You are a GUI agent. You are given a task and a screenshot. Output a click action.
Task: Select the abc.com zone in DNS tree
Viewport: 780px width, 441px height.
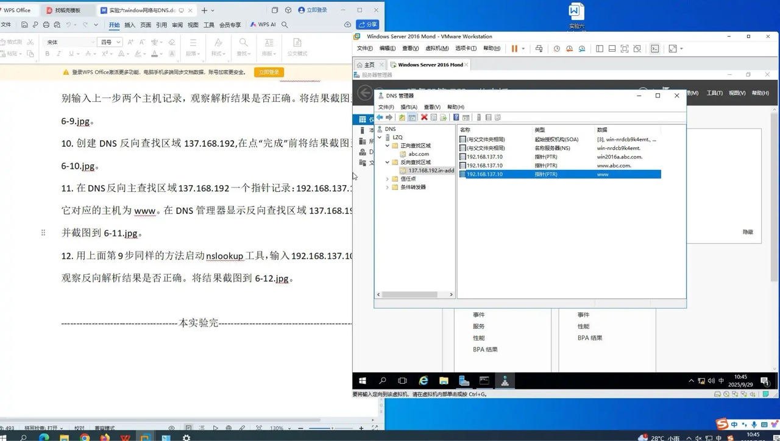pos(419,154)
